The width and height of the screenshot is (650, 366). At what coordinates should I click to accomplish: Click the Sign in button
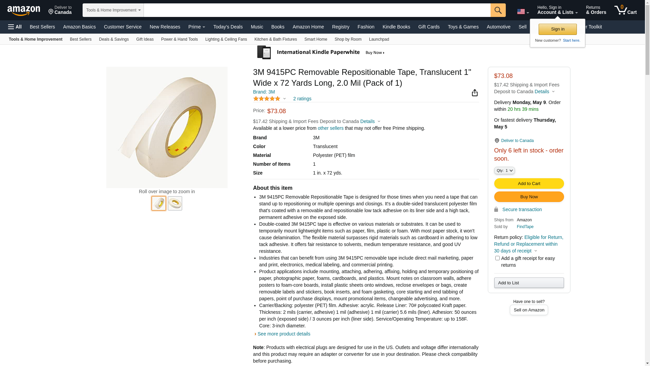pos(558,29)
